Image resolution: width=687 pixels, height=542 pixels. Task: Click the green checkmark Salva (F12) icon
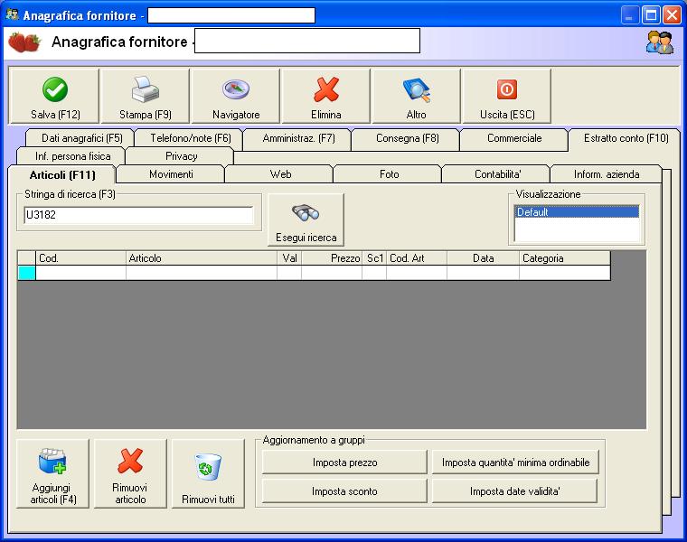55,89
